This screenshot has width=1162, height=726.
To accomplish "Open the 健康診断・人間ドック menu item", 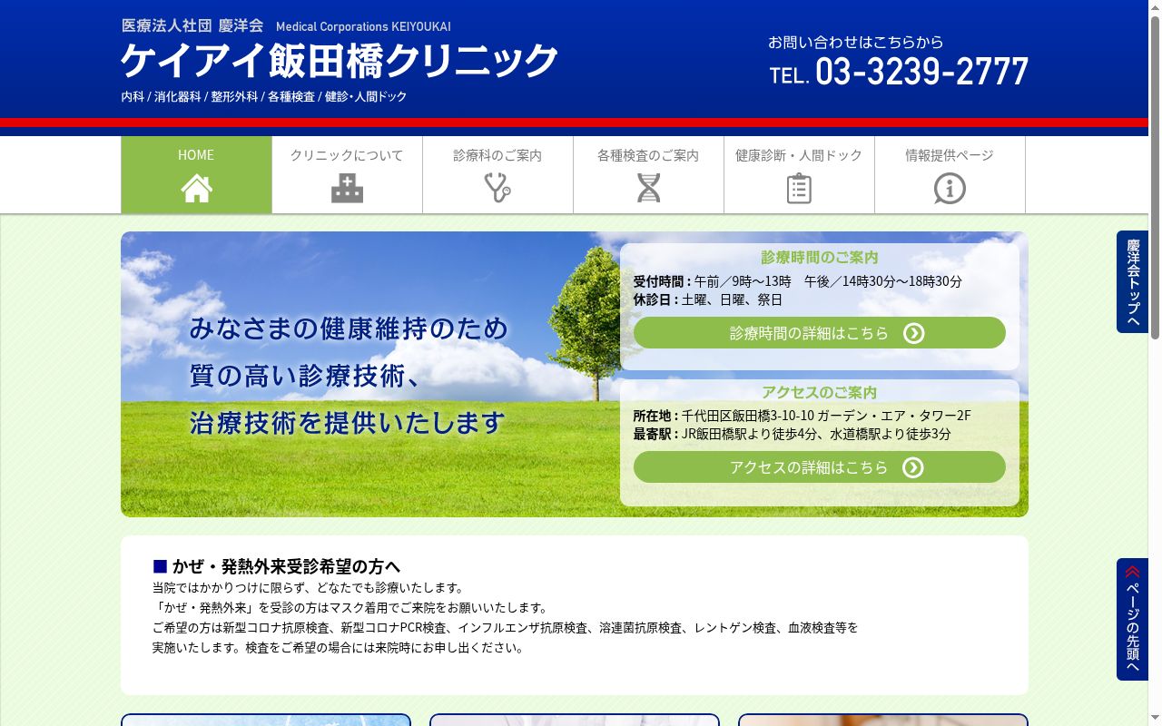I will point(799,175).
